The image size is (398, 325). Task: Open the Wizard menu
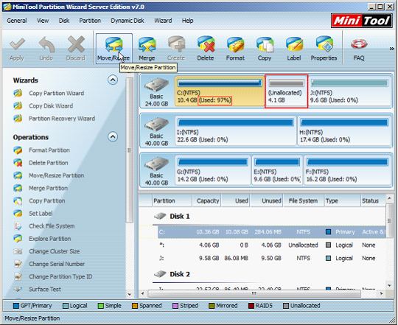[x=163, y=21]
